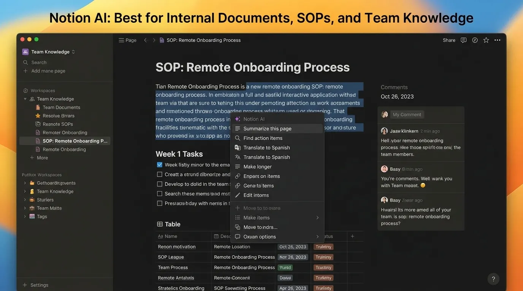Click the sidebar menu icon beside Page
523x291 pixels.
click(x=121, y=40)
